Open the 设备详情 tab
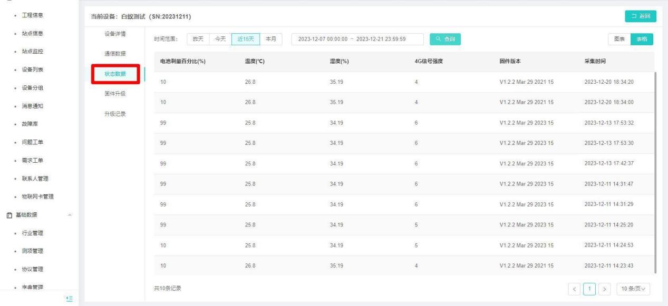Viewport: 668px width, 306px height. (x=115, y=34)
